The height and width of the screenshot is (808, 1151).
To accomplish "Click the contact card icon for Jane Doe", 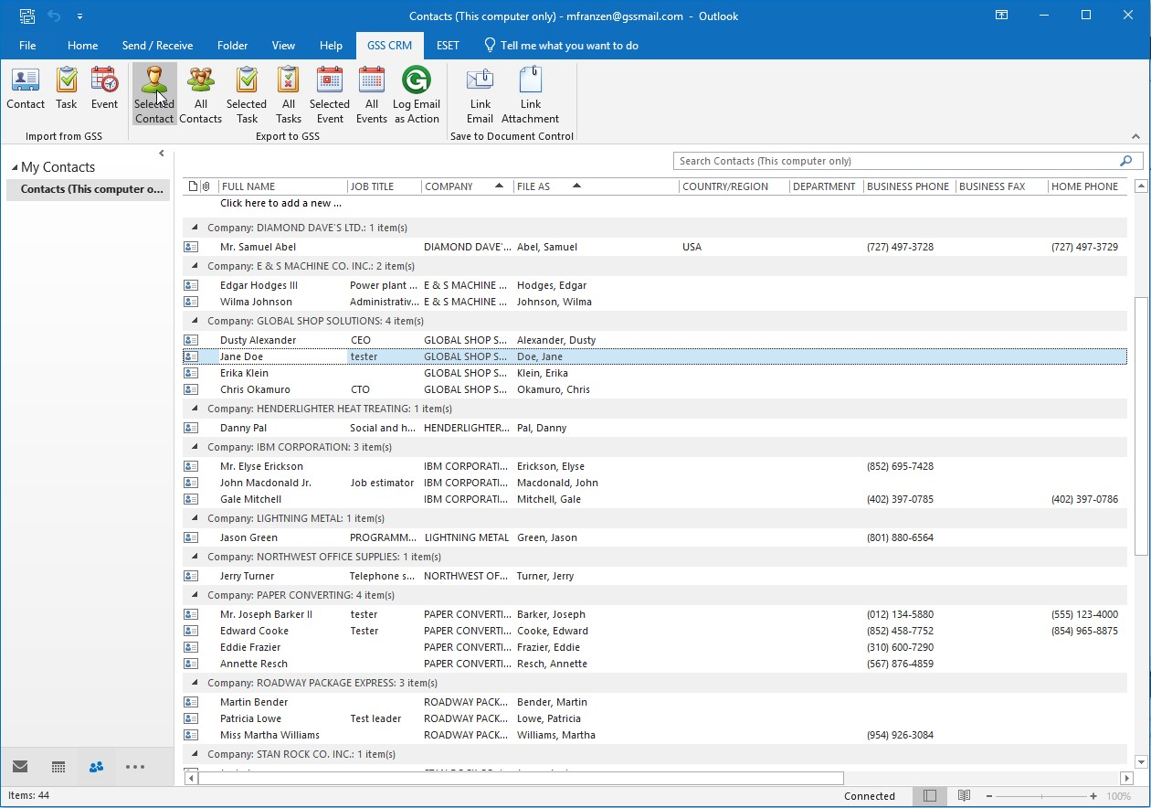I will pyautogui.click(x=191, y=356).
